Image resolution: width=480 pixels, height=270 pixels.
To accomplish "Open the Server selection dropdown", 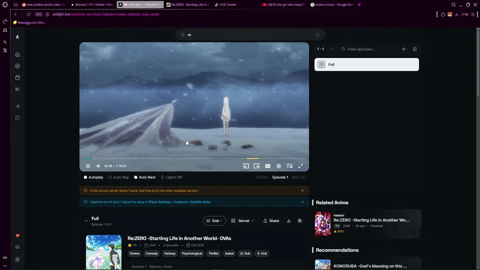I will (x=243, y=221).
